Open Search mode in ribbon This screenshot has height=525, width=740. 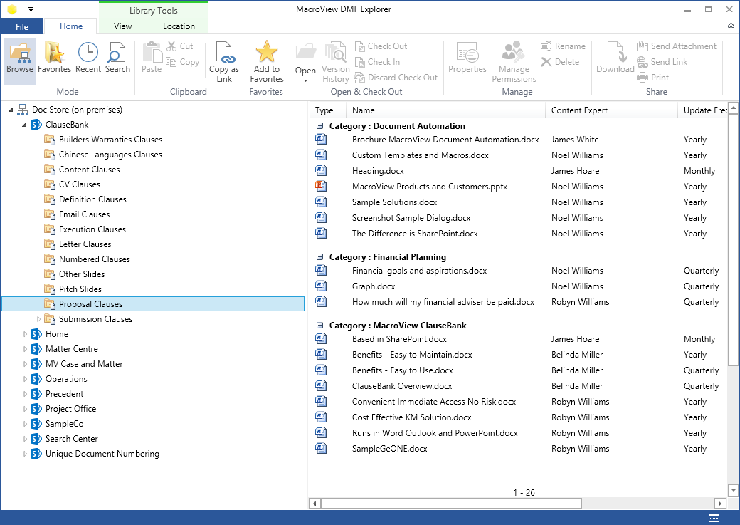click(117, 58)
